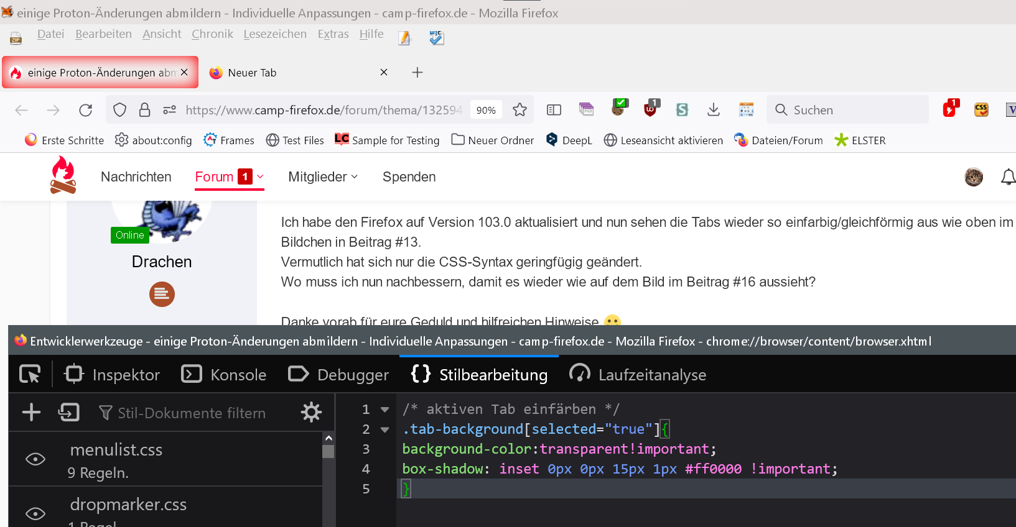
Task: Import a style sheet file
Action: click(x=68, y=412)
